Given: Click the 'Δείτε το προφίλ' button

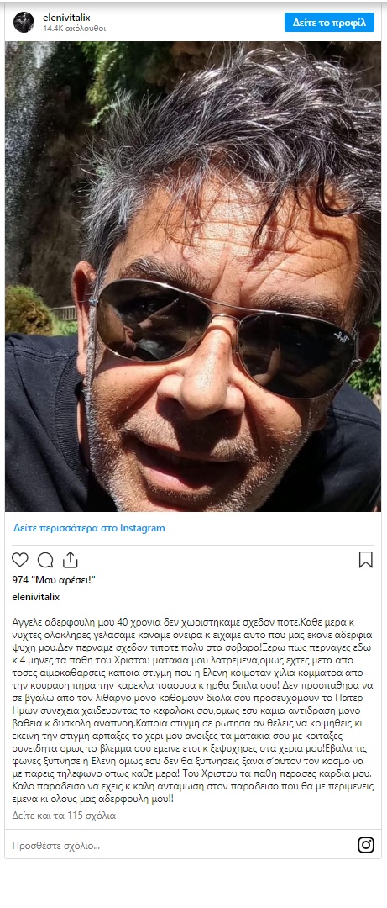Looking at the screenshot, I should [x=329, y=23].
